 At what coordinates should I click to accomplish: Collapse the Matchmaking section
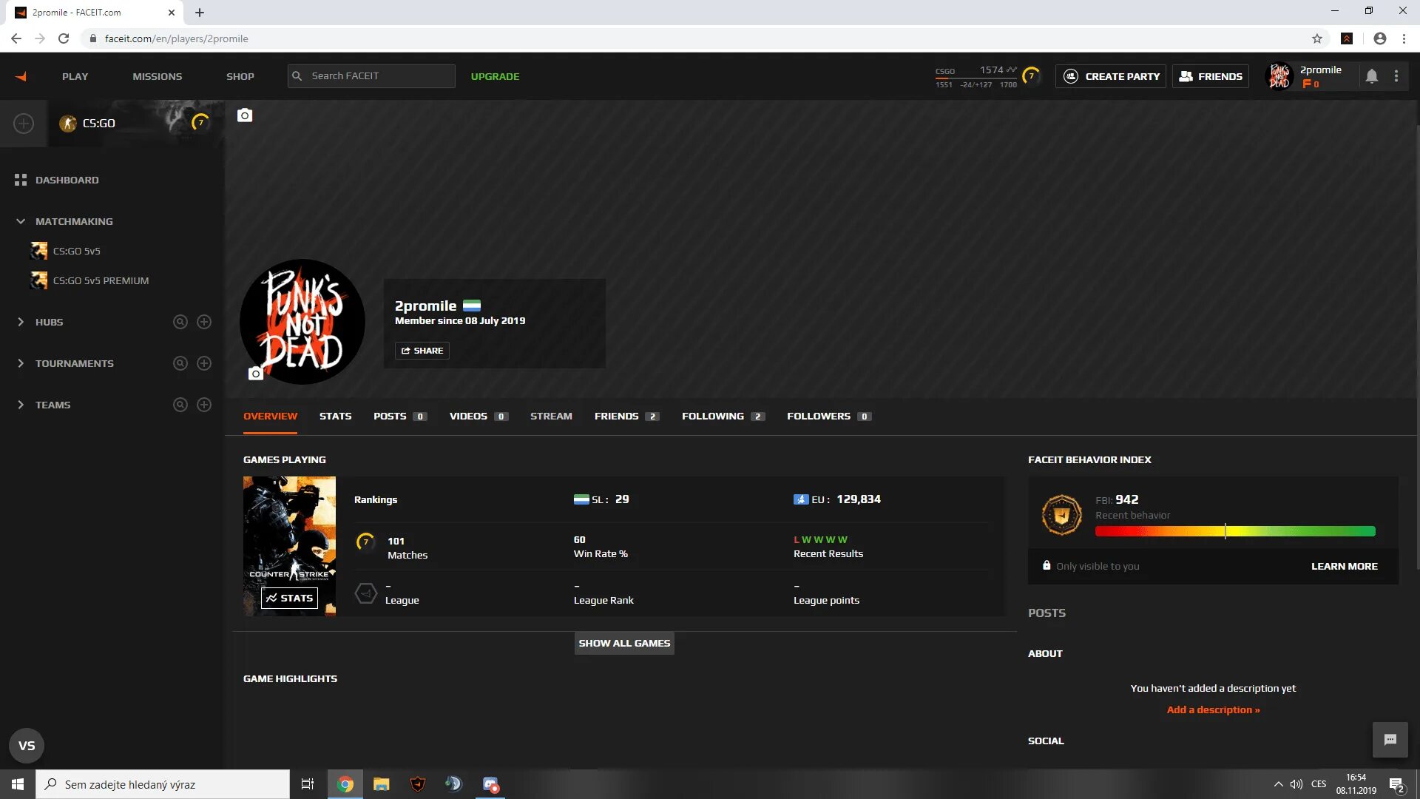pyautogui.click(x=21, y=221)
